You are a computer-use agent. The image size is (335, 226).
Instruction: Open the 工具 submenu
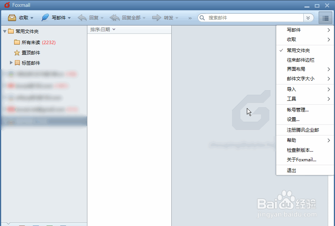tap(305, 99)
